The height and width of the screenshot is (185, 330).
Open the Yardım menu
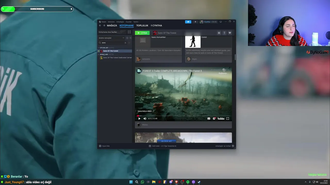pyautogui.click(x=136, y=22)
